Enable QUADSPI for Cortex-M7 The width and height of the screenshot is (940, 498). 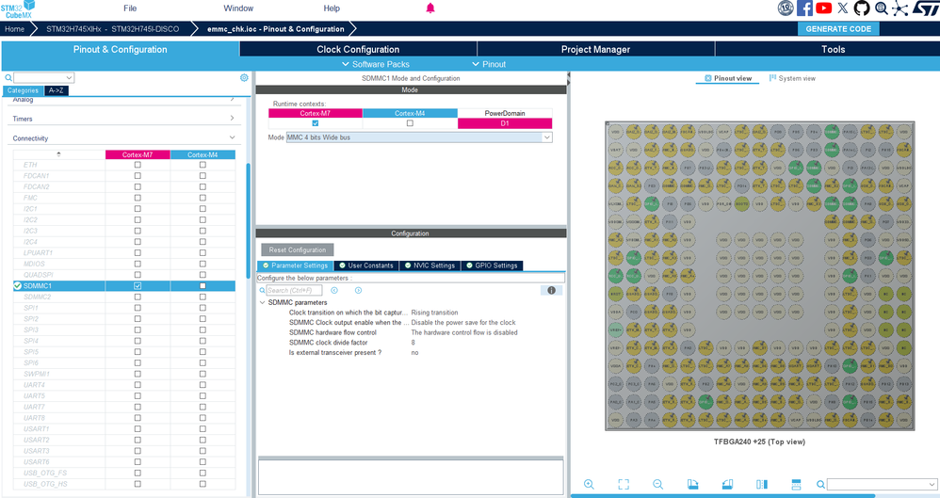tap(138, 275)
